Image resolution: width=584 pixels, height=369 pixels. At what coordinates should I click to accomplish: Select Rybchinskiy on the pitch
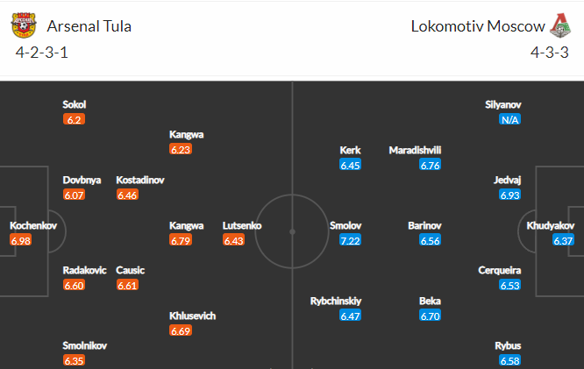point(336,301)
